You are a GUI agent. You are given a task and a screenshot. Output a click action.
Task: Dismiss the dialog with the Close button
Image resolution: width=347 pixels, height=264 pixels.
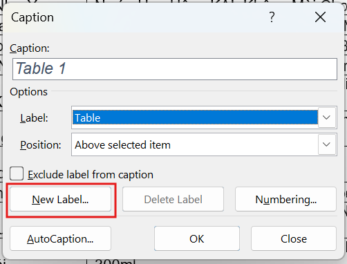coord(294,238)
